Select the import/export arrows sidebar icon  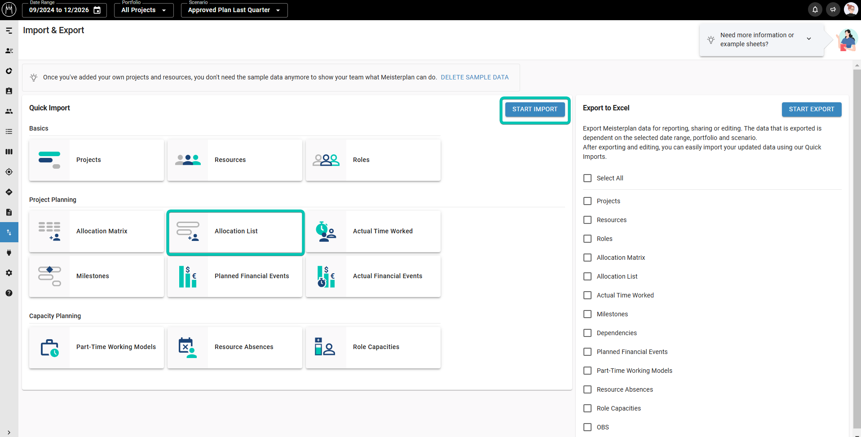[9, 232]
